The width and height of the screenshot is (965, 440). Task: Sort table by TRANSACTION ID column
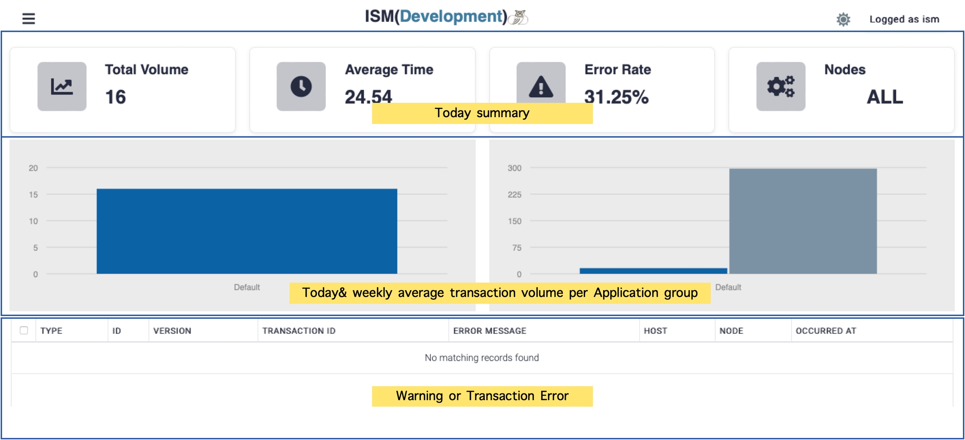[x=299, y=331]
